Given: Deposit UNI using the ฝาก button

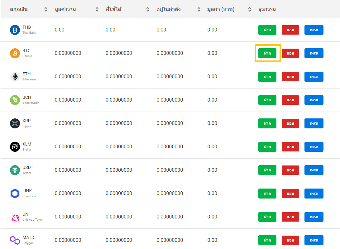Looking at the screenshot, I should tap(267, 217).
